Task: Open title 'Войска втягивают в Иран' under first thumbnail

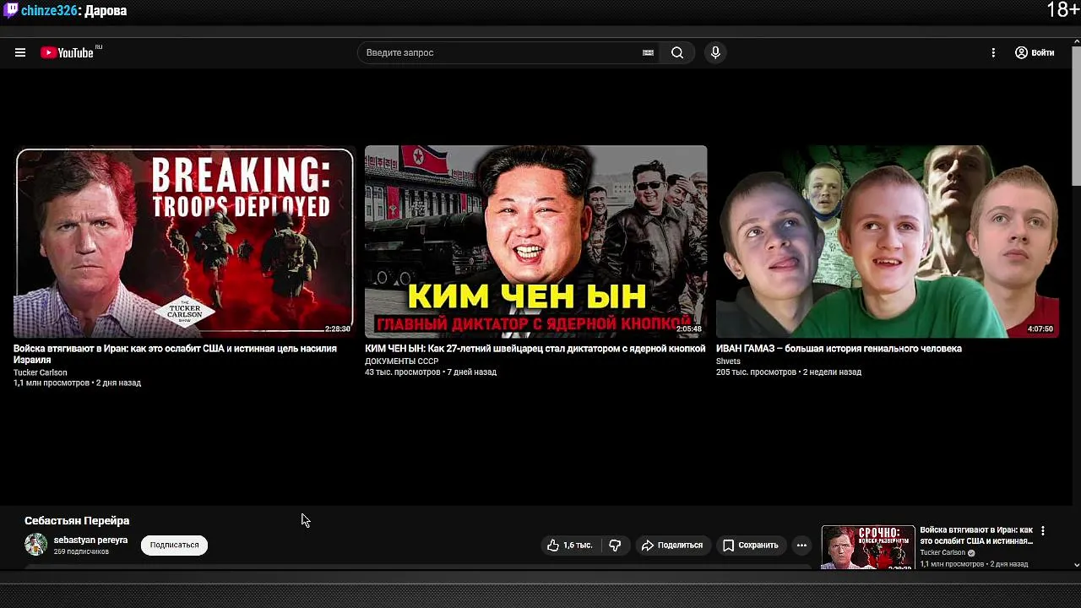Action: (175, 354)
